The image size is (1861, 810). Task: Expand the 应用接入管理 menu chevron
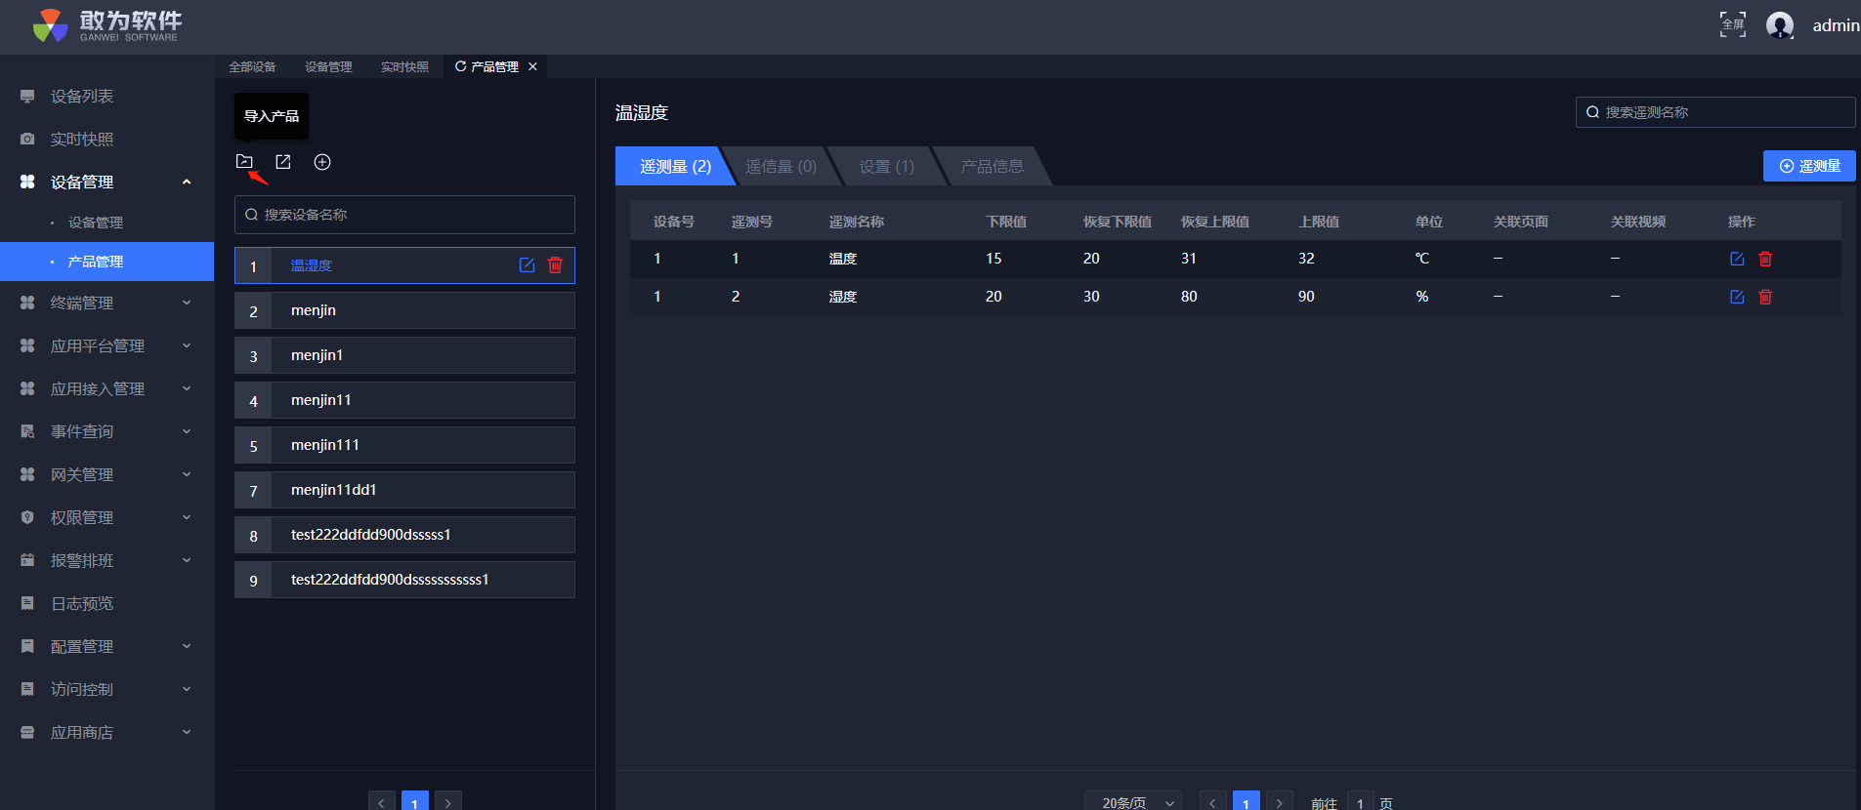coord(187,389)
